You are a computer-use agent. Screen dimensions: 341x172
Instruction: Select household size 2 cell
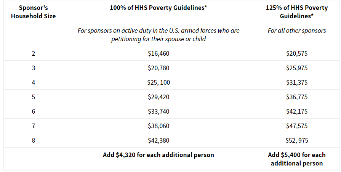click(33, 53)
